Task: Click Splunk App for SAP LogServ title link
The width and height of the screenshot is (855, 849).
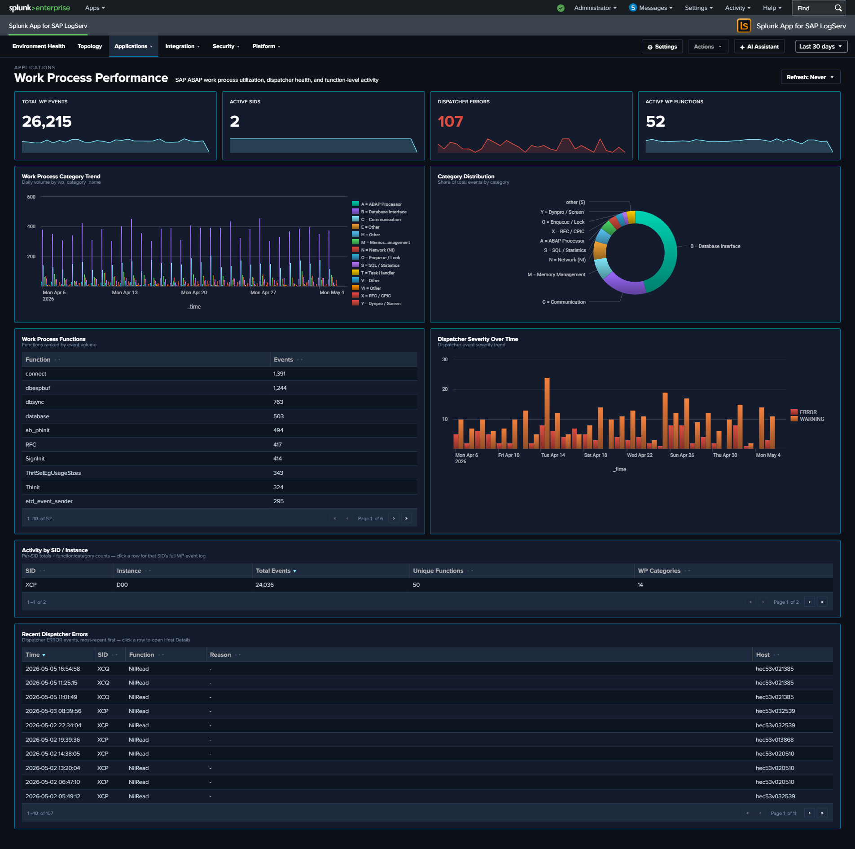Action: tap(48, 26)
